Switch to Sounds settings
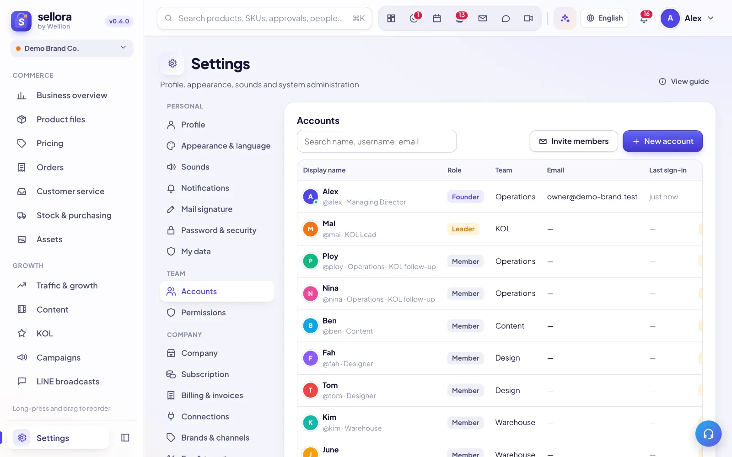This screenshot has width=732, height=457. 217,167
